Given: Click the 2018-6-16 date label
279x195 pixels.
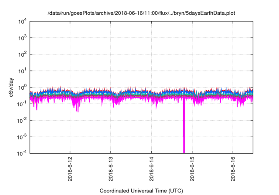Looking at the screenshot, I should (x=233, y=169).
